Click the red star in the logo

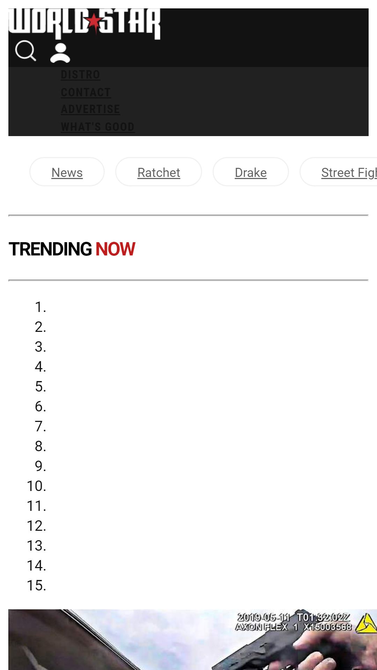coord(94,22)
